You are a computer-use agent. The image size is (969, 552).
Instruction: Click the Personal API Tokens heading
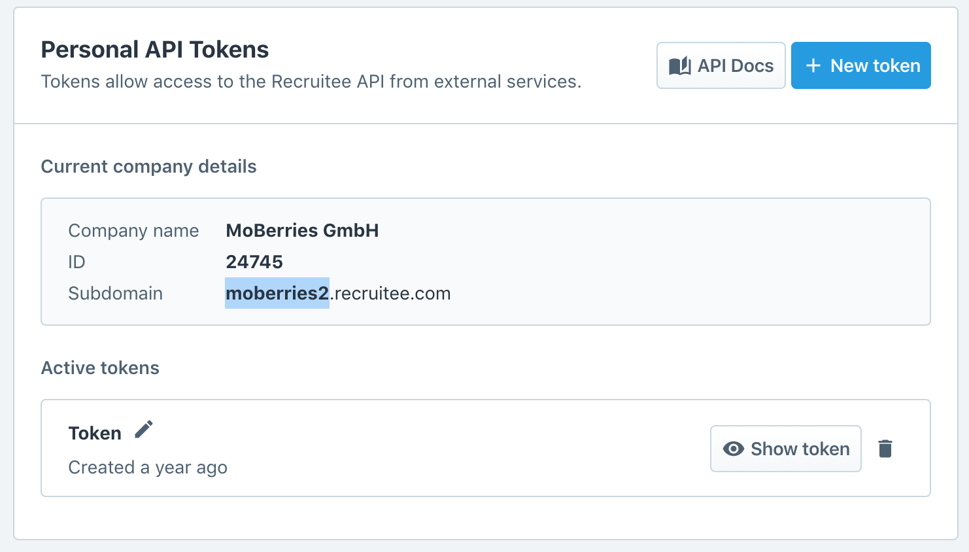[x=155, y=50]
